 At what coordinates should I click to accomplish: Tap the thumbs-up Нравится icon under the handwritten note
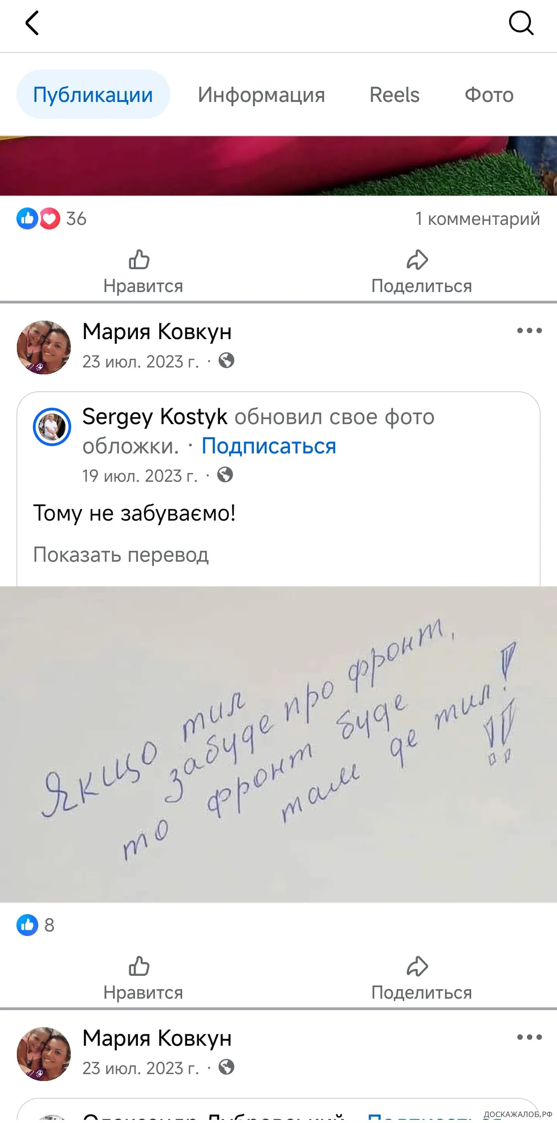(x=139, y=966)
